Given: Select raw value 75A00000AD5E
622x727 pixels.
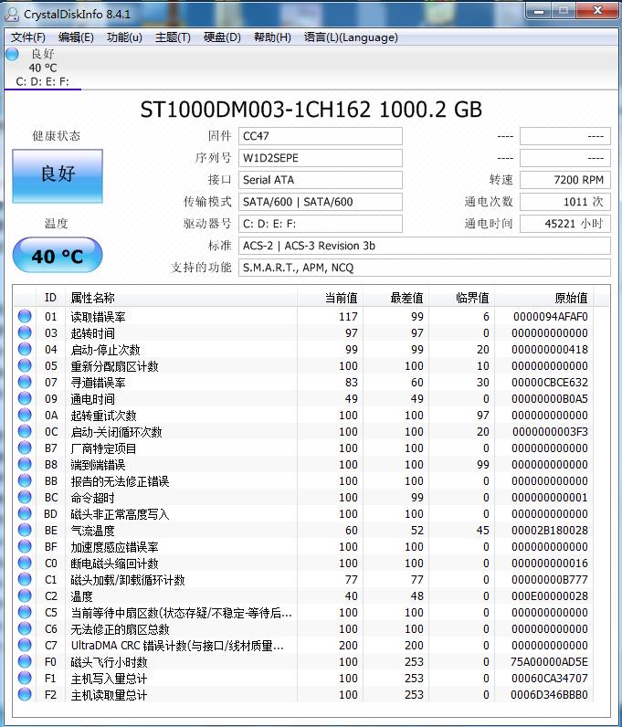Looking at the screenshot, I should click(549, 661).
